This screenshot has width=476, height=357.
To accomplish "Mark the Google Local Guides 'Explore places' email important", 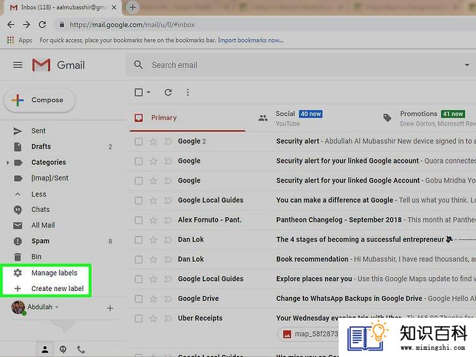I will tap(168, 279).
